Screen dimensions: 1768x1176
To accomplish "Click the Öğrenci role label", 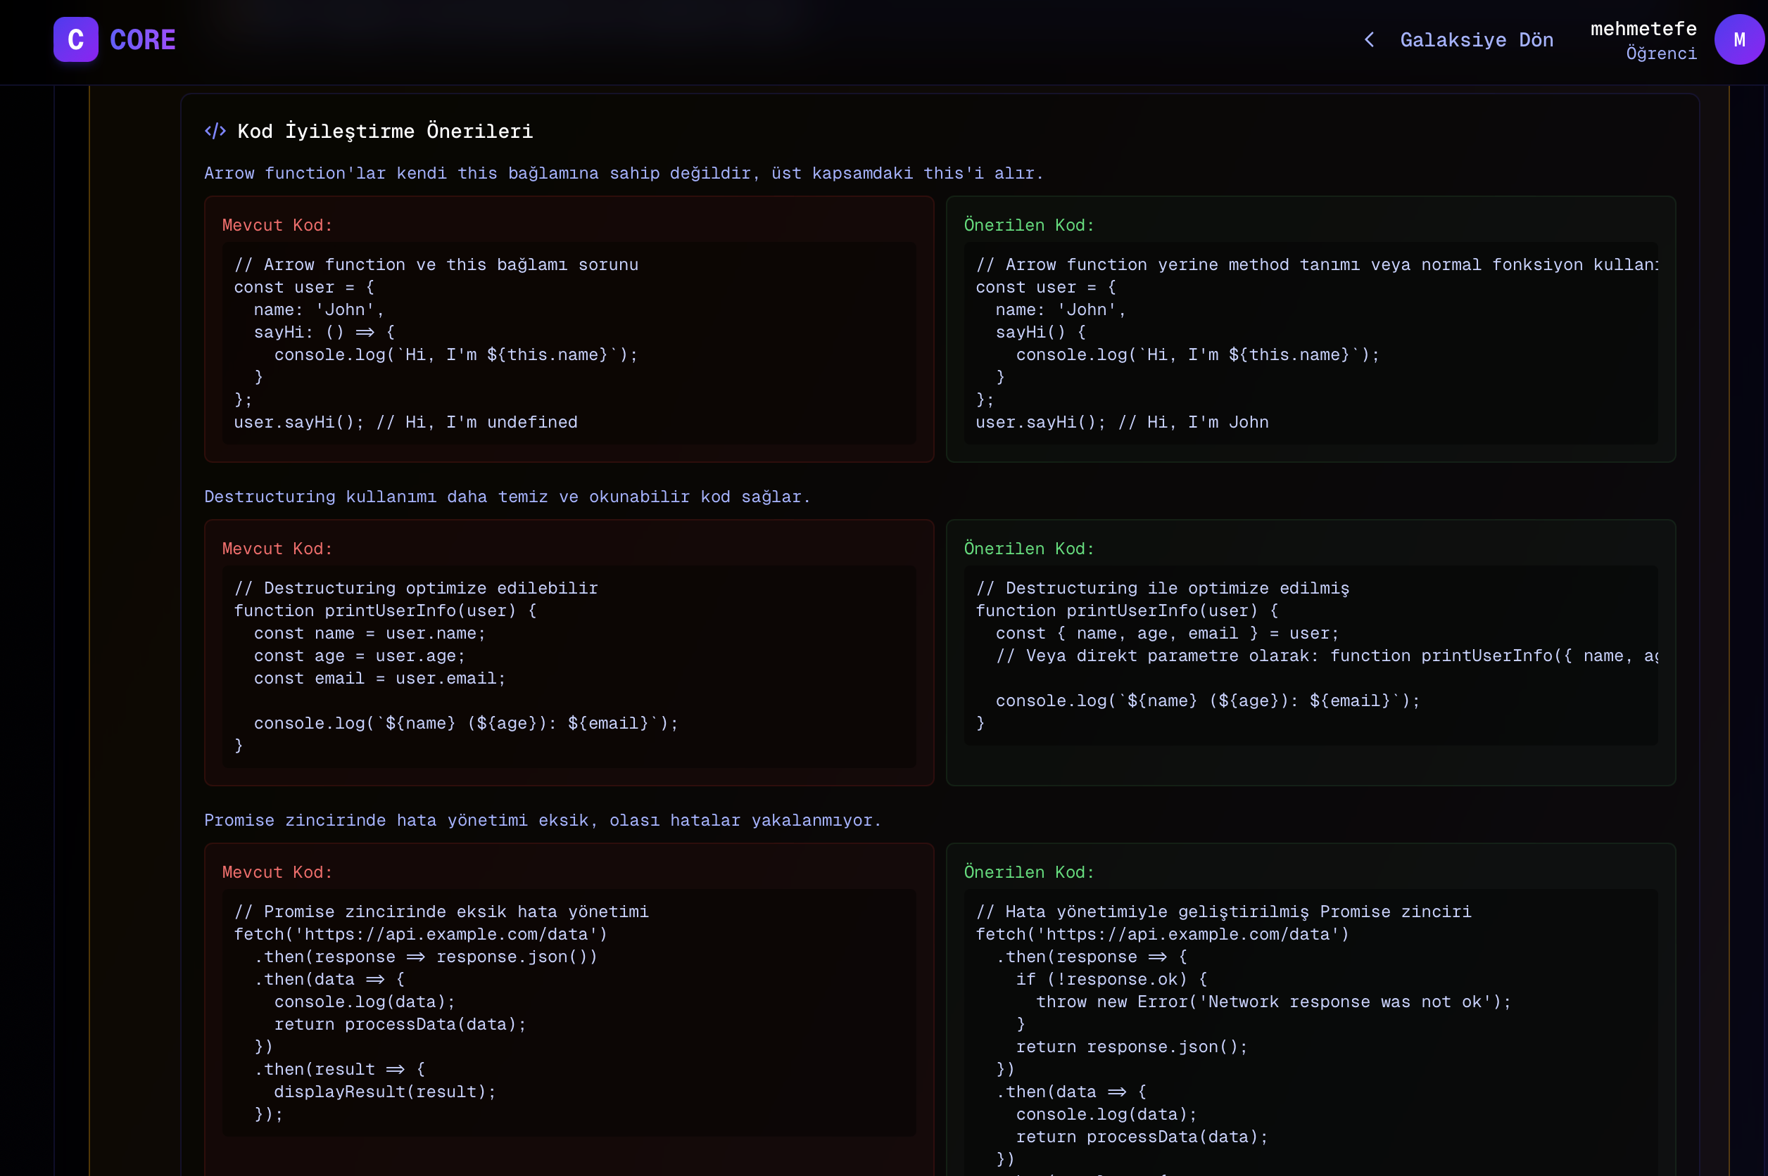I will (1661, 53).
